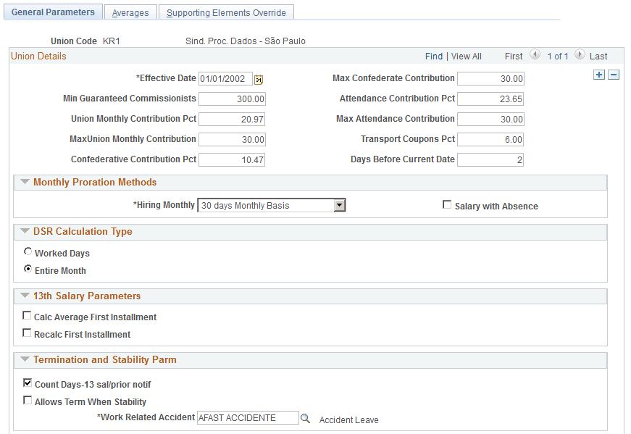The height and width of the screenshot is (434, 631).
Task: Add a new Union Details row
Action: (599, 75)
